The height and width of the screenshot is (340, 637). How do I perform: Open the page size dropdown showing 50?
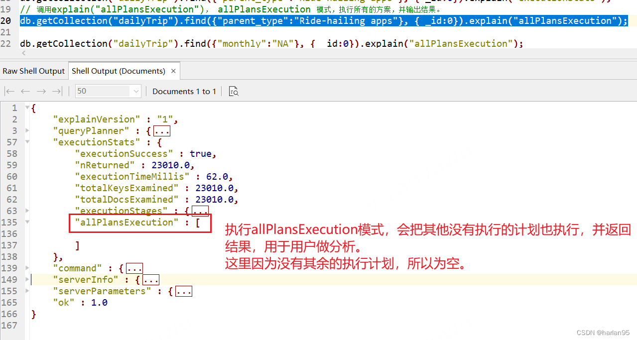pyautogui.click(x=109, y=91)
